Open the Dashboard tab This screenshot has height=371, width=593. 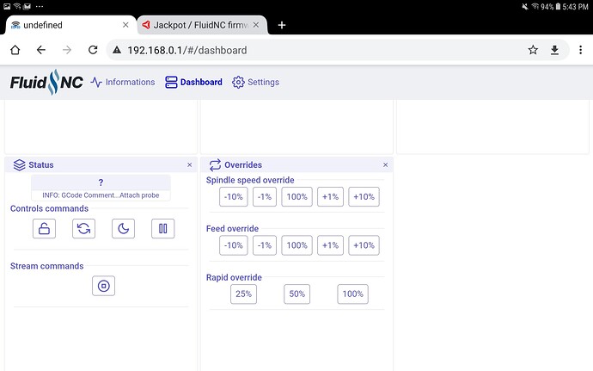[193, 83]
